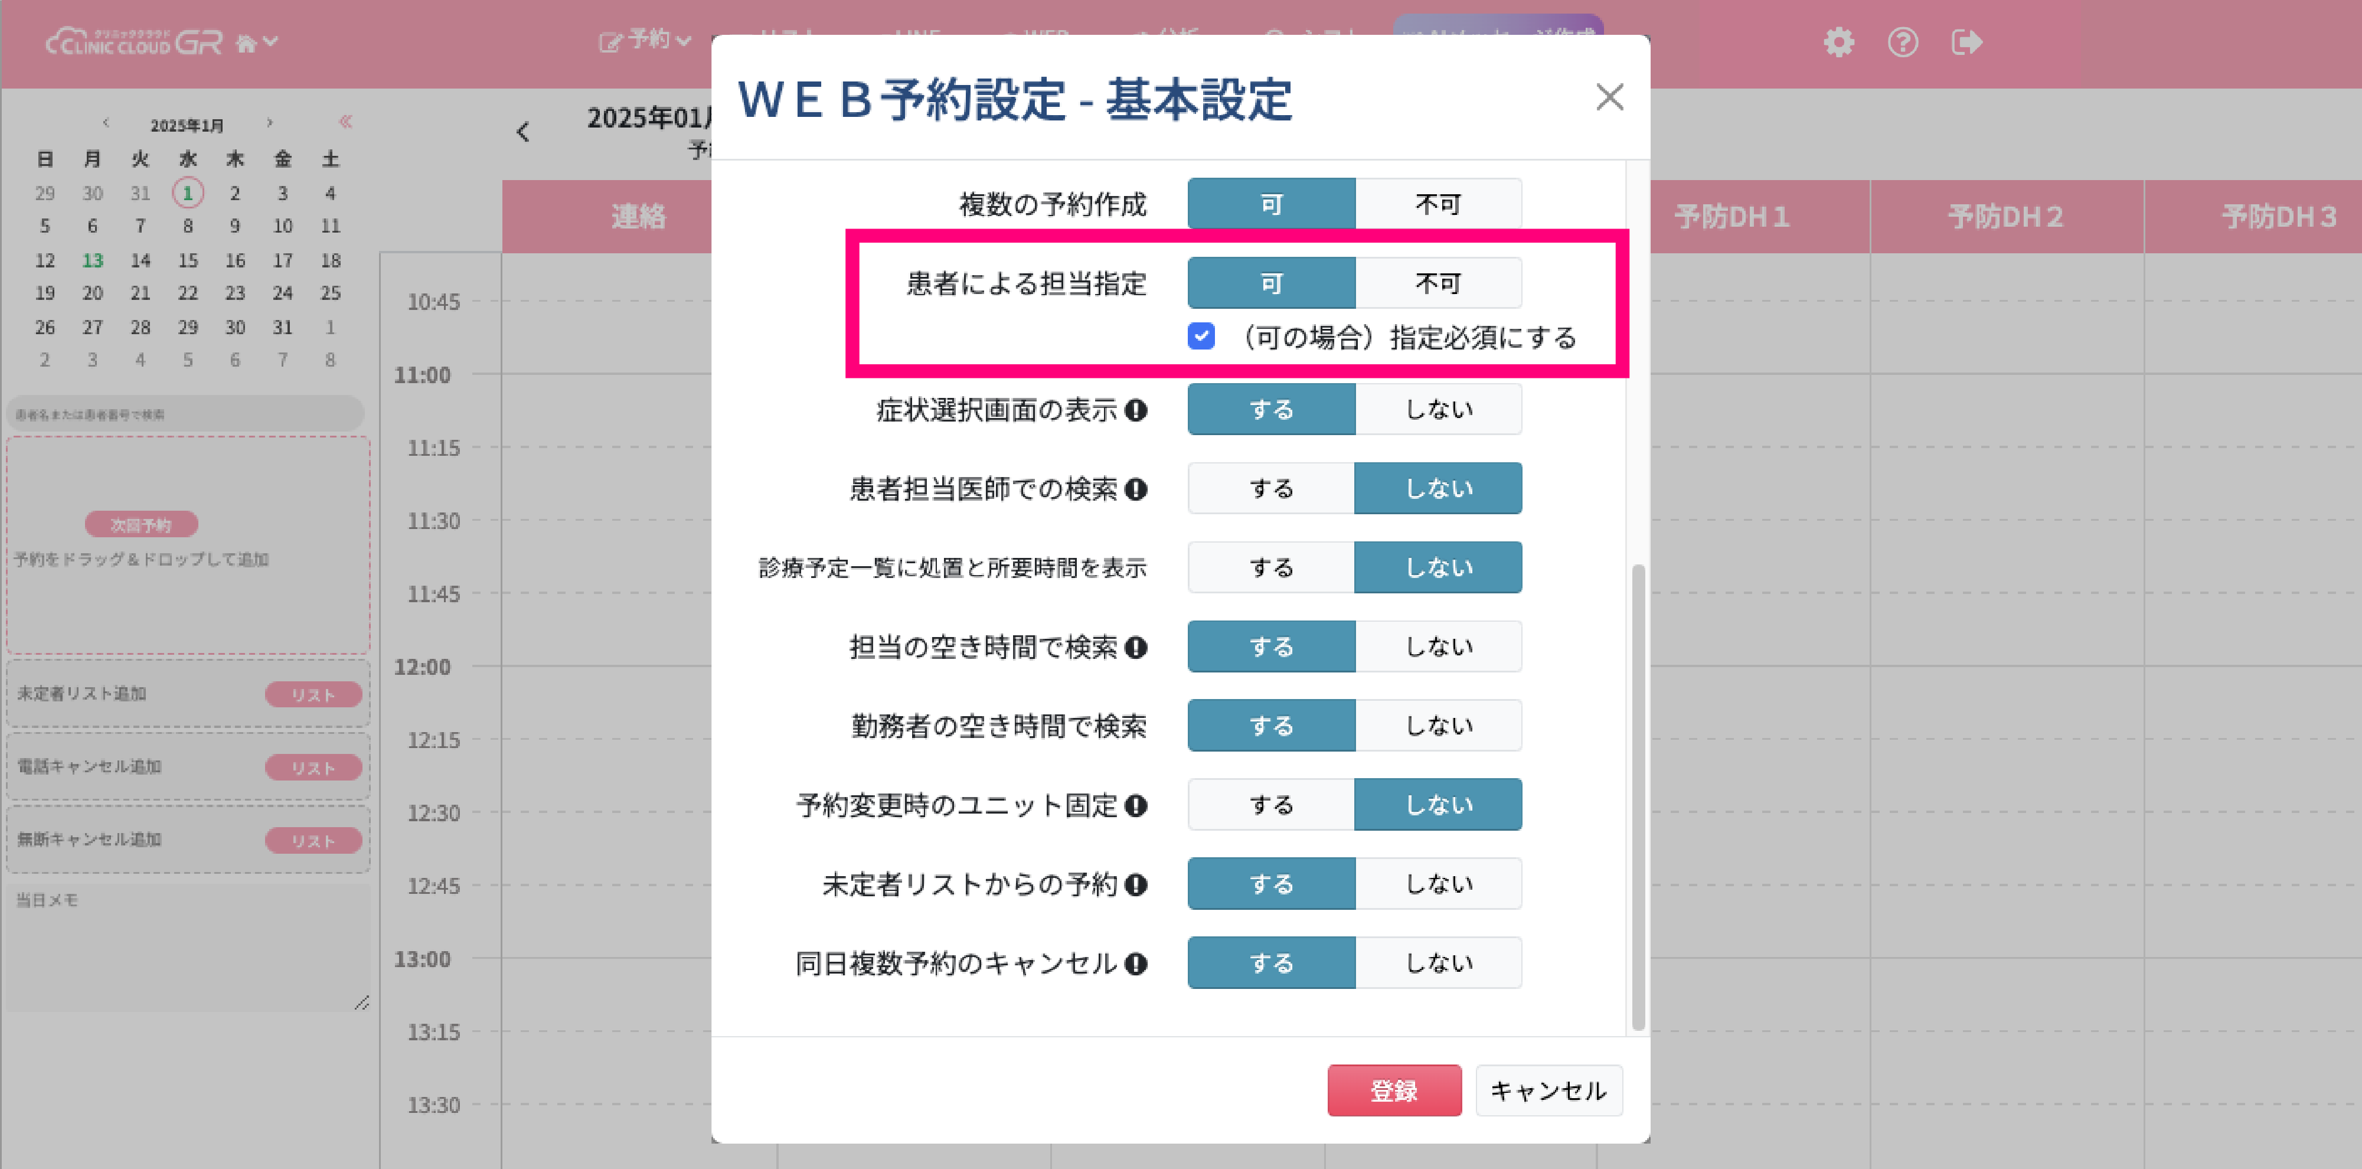Click the settings gear icon
2362x1169 pixels.
coord(1838,42)
